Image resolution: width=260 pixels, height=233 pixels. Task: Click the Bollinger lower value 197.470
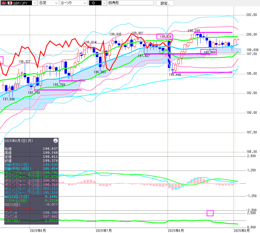[50, 177]
